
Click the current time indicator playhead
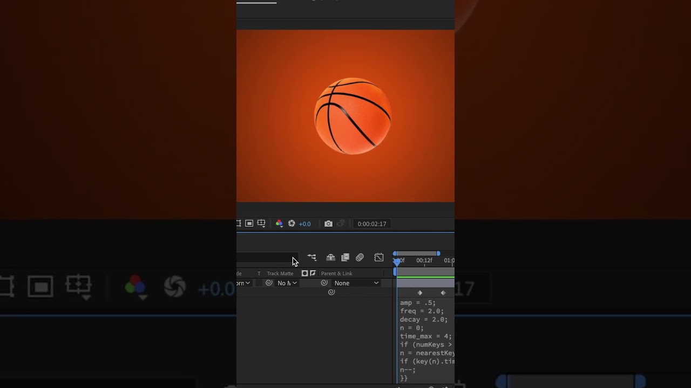[397, 261]
